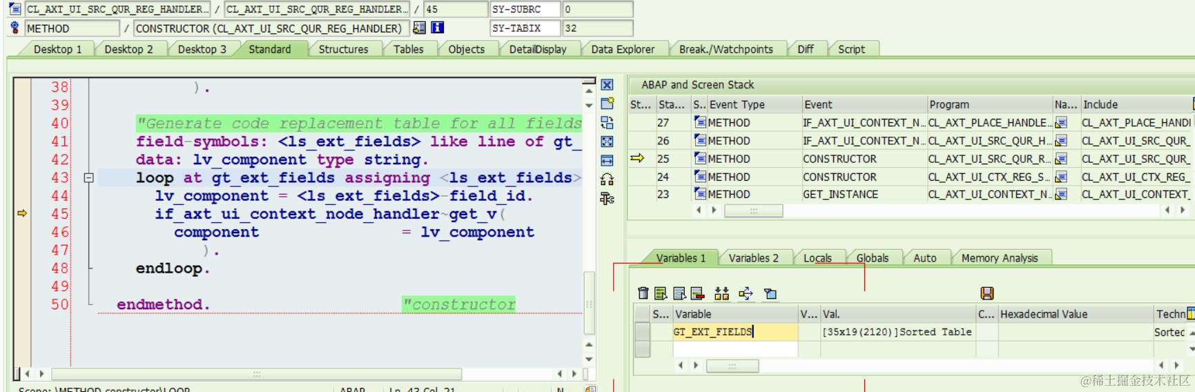Click the two yellow boxes with arrows icon
1195x392 pixels.
(x=721, y=293)
